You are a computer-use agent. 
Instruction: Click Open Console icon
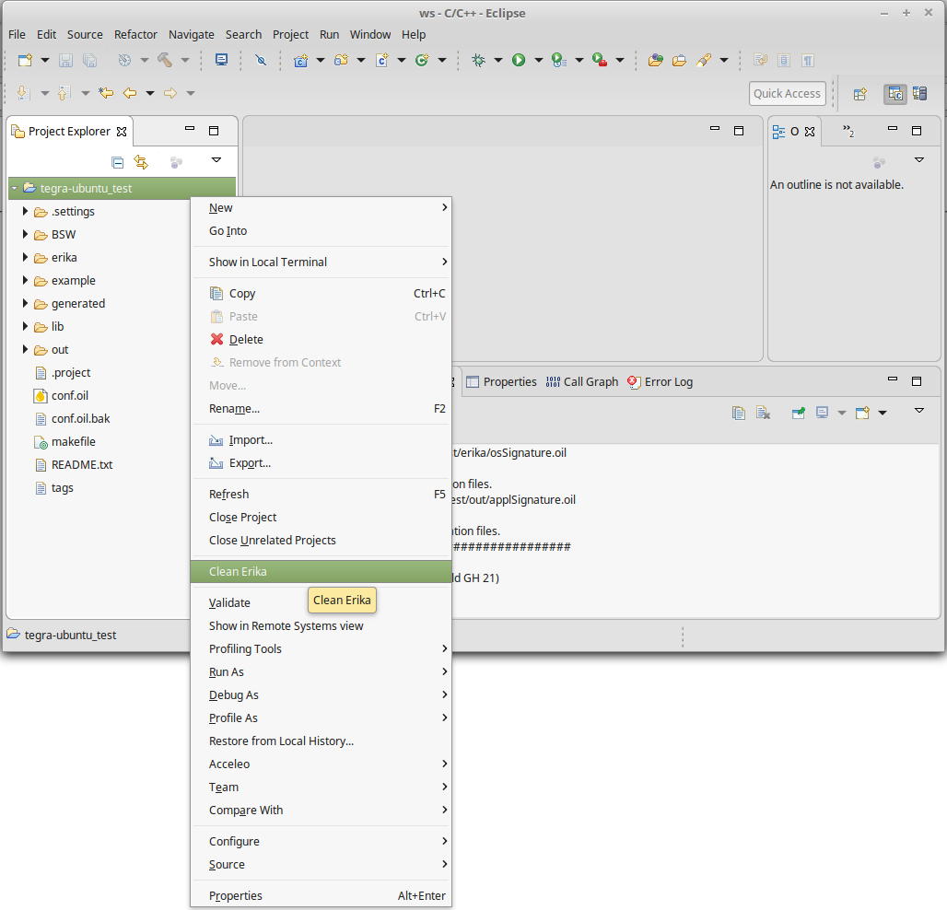click(862, 413)
